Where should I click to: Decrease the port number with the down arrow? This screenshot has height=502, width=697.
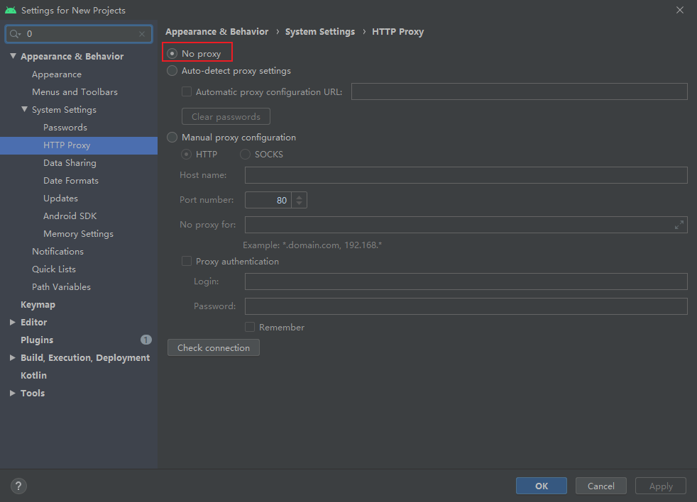click(x=299, y=204)
